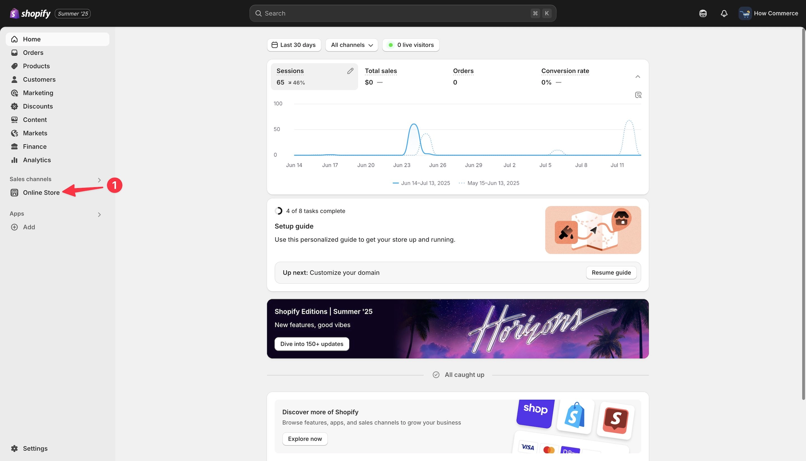Image resolution: width=806 pixels, height=461 pixels.
Task: Open the Finance menu item
Action: [57, 146]
